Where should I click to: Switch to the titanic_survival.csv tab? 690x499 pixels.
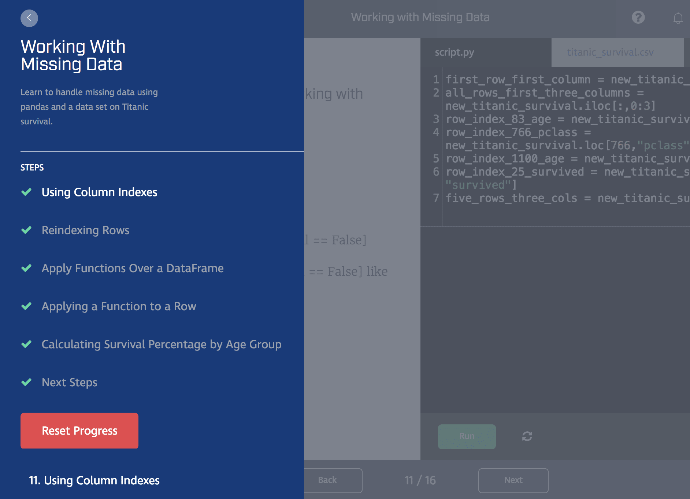[x=610, y=52]
